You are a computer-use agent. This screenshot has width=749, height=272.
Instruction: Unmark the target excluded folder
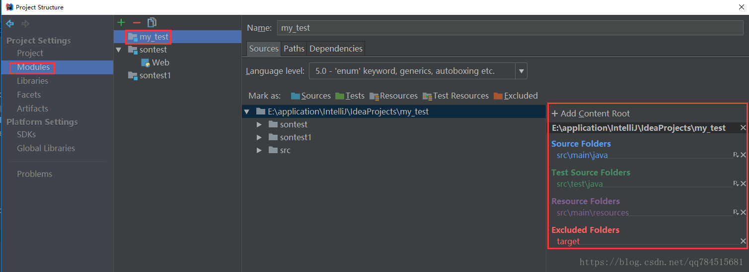coord(743,241)
